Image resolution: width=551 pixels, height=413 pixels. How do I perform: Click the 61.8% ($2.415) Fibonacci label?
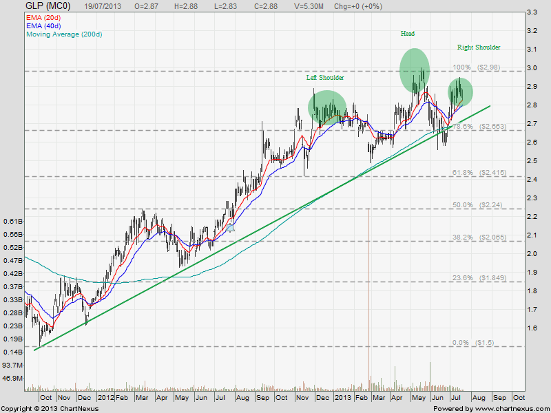click(x=479, y=173)
